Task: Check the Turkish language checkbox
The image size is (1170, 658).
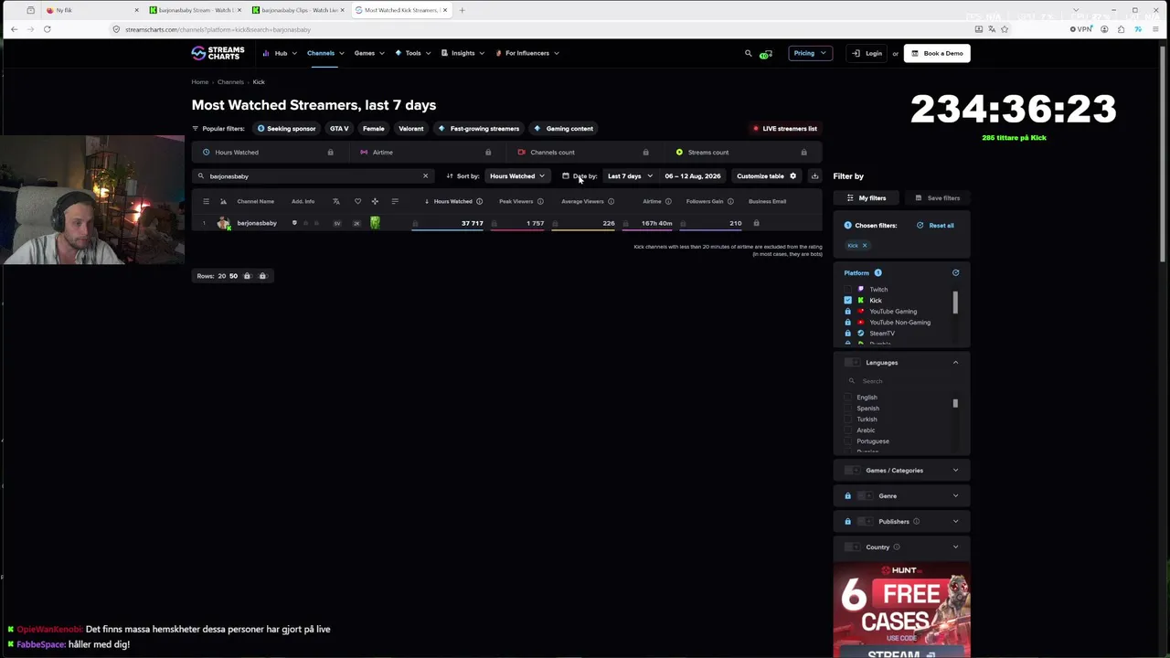Action: (847, 419)
